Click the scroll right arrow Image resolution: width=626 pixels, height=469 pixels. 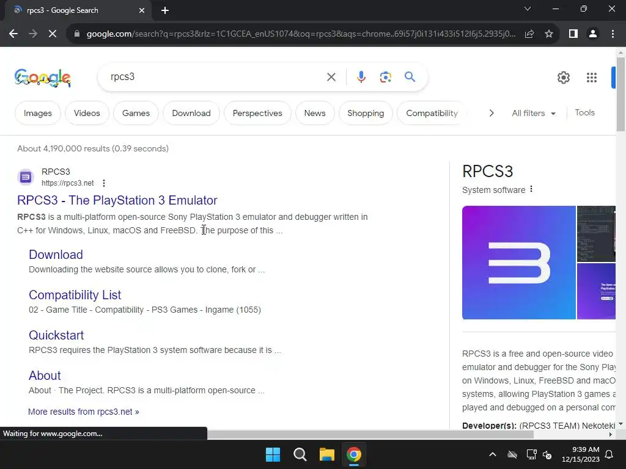611,434
